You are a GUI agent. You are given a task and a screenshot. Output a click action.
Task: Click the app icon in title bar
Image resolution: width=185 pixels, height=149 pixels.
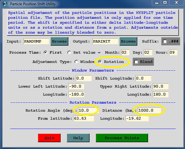tap(5, 4)
